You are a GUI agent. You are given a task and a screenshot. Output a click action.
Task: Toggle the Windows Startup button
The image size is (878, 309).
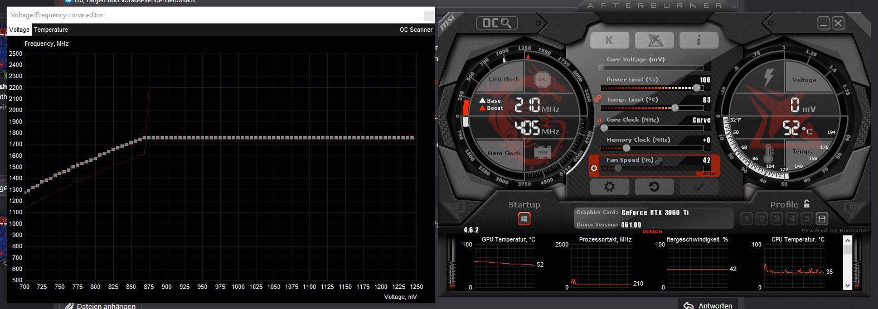(x=524, y=219)
